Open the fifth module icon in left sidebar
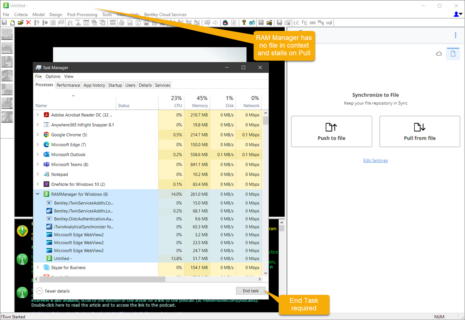This screenshot has width=465, height=320. [x=7, y=89]
